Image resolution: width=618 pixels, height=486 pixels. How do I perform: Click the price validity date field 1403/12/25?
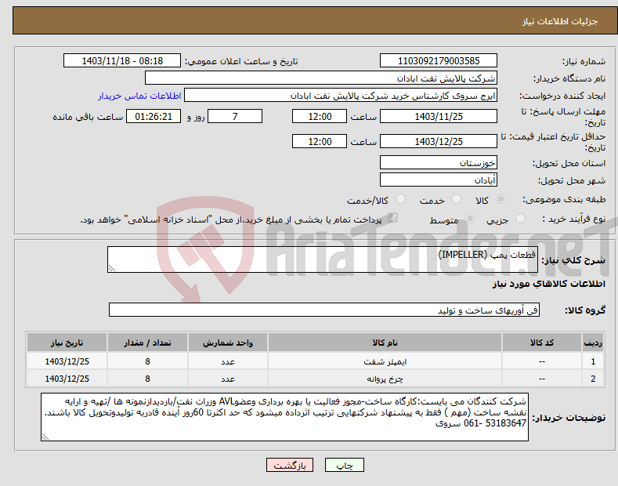[439, 141]
